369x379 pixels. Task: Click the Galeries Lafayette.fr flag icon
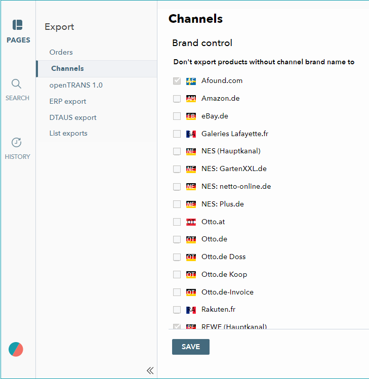pyautogui.click(x=191, y=134)
